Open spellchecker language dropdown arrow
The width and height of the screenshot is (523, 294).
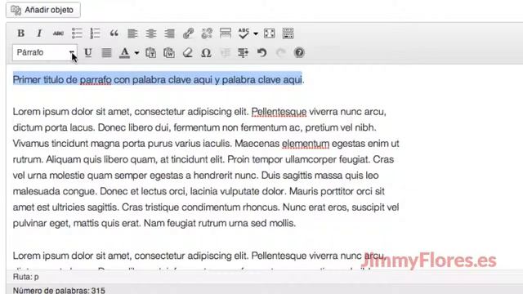pos(256,33)
